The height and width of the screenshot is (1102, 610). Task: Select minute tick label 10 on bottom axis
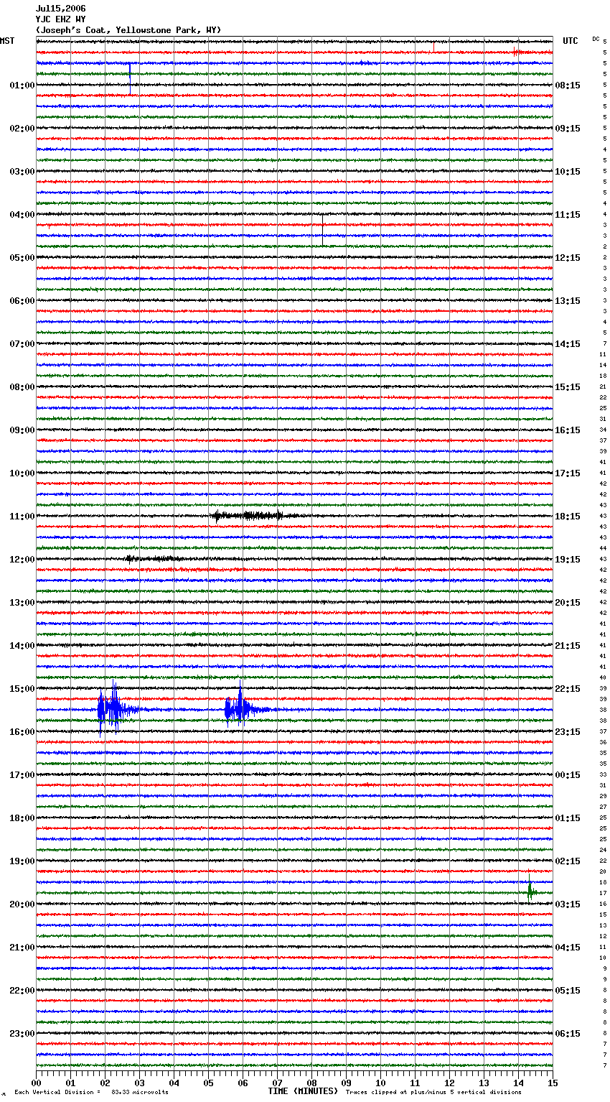pos(381,1083)
